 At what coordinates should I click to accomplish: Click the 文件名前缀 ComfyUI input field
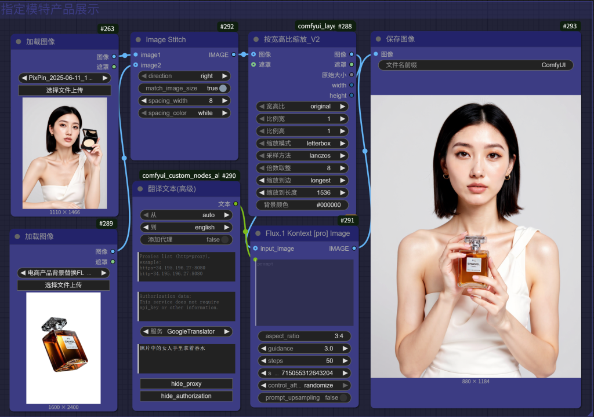click(x=476, y=65)
